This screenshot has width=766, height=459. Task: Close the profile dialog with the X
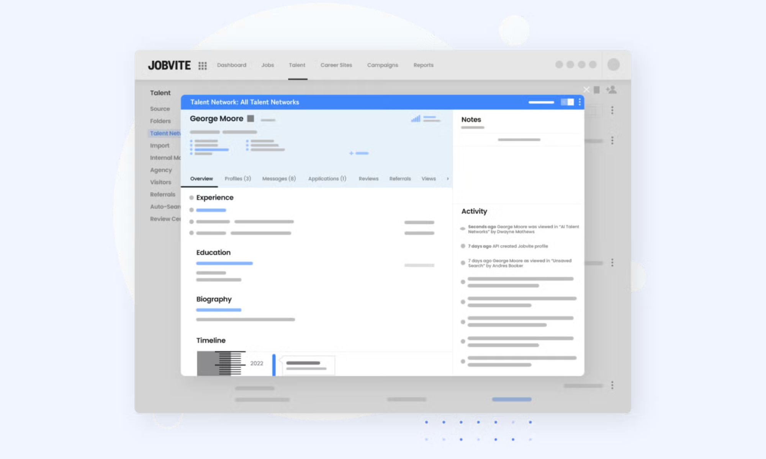pos(586,90)
